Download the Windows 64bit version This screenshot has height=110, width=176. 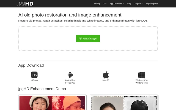142,83
